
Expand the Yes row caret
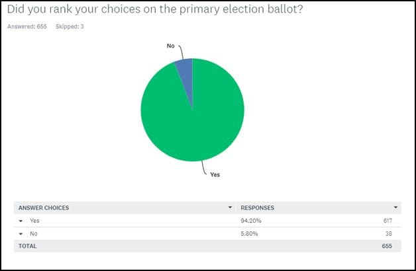pyautogui.click(x=21, y=221)
